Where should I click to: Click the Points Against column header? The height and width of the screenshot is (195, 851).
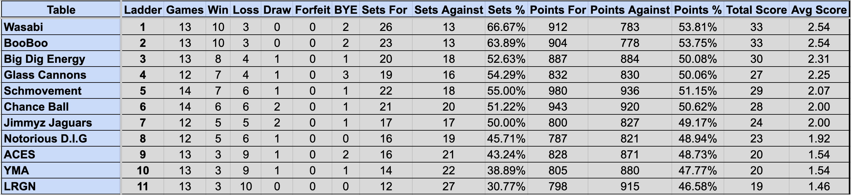click(630, 10)
